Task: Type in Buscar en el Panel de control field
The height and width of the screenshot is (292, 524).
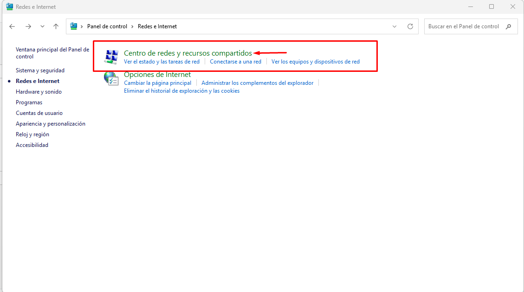Action: point(463,26)
